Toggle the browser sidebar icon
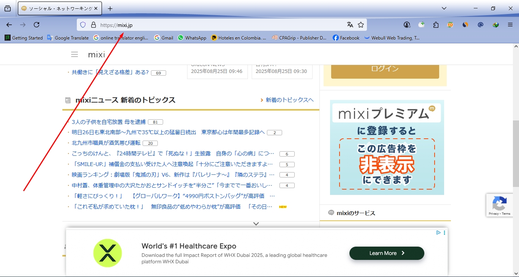 tap(8, 8)
